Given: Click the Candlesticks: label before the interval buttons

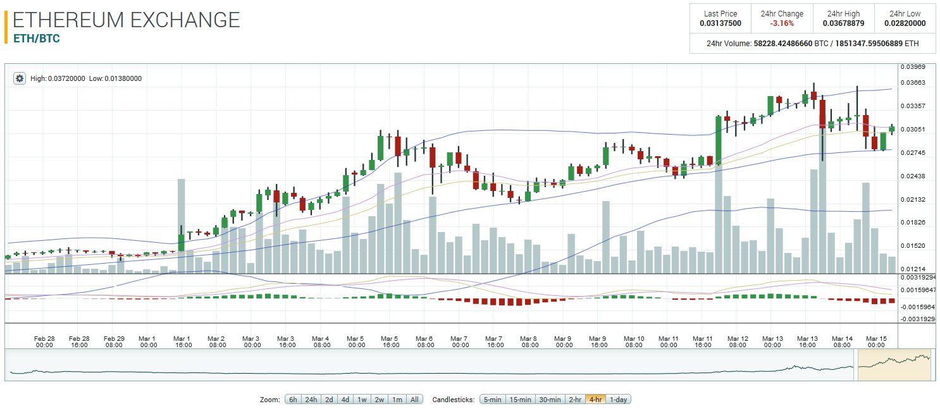Looking at the screenshot, I should point(453,400).
